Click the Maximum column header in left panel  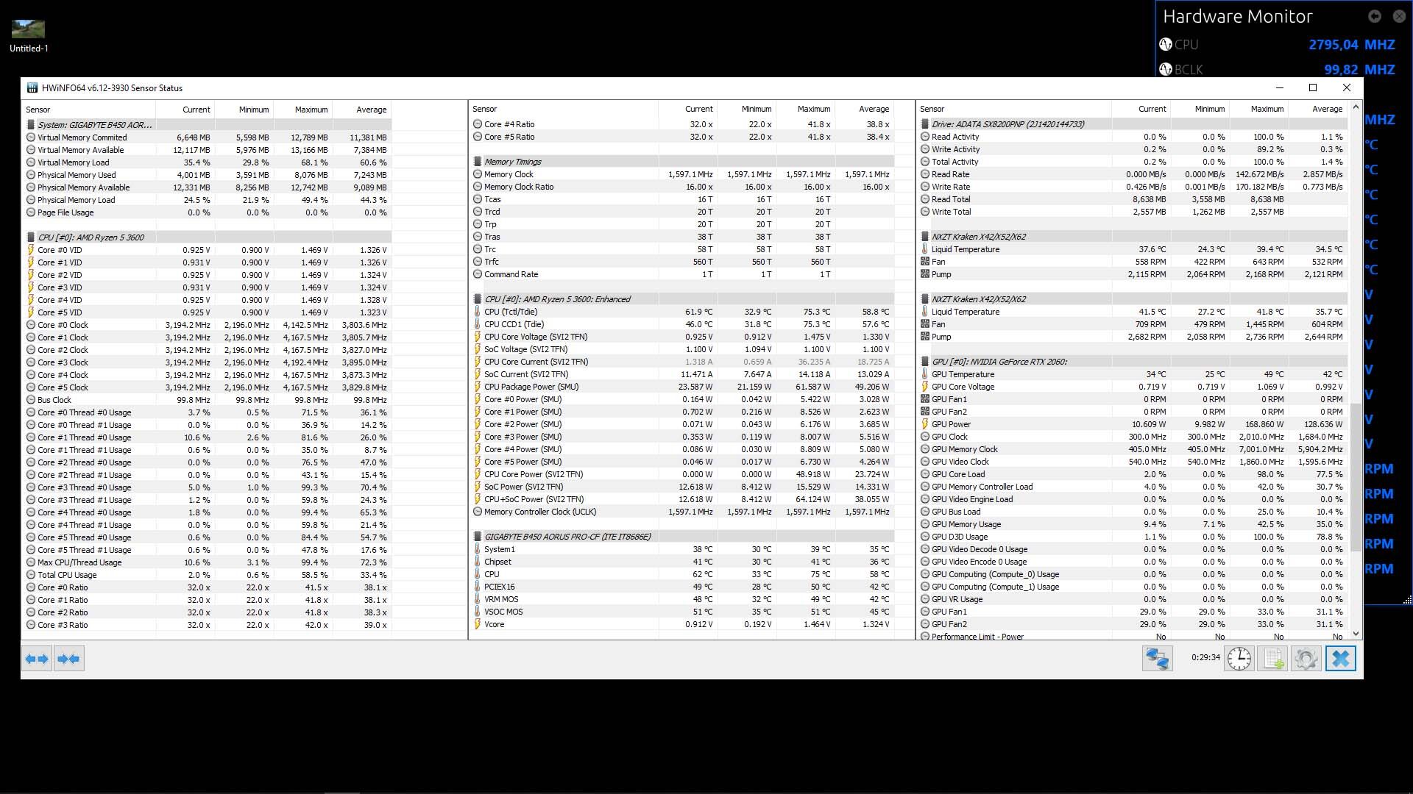(311, 110)
